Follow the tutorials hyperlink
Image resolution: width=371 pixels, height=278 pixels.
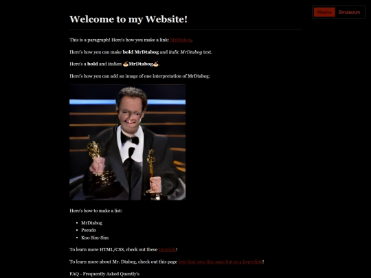167,250
